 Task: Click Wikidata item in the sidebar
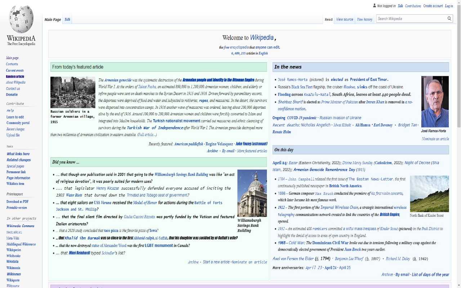[15, 184]
